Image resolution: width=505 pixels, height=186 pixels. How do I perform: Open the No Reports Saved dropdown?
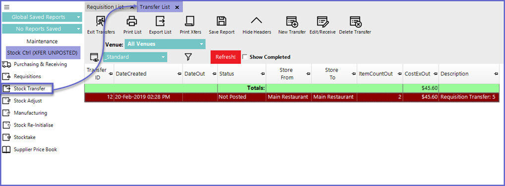[x=42, y=29]
